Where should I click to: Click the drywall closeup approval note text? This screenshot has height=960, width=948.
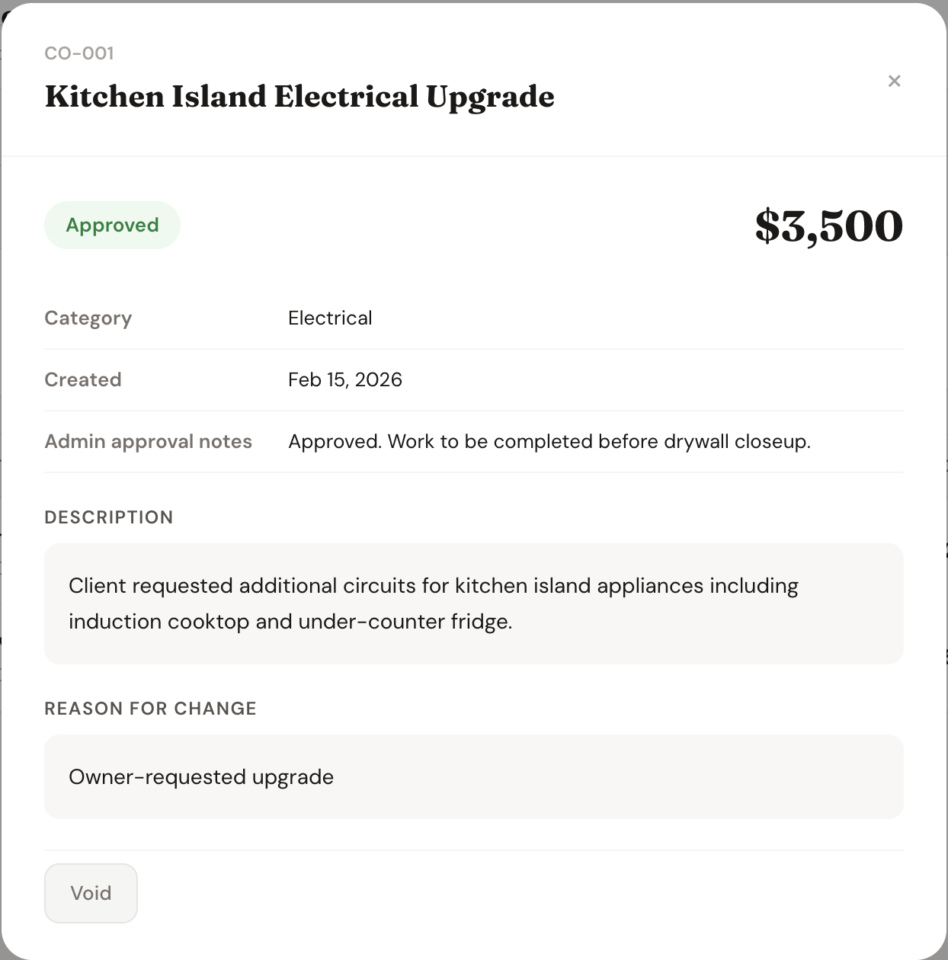(549, 442)
